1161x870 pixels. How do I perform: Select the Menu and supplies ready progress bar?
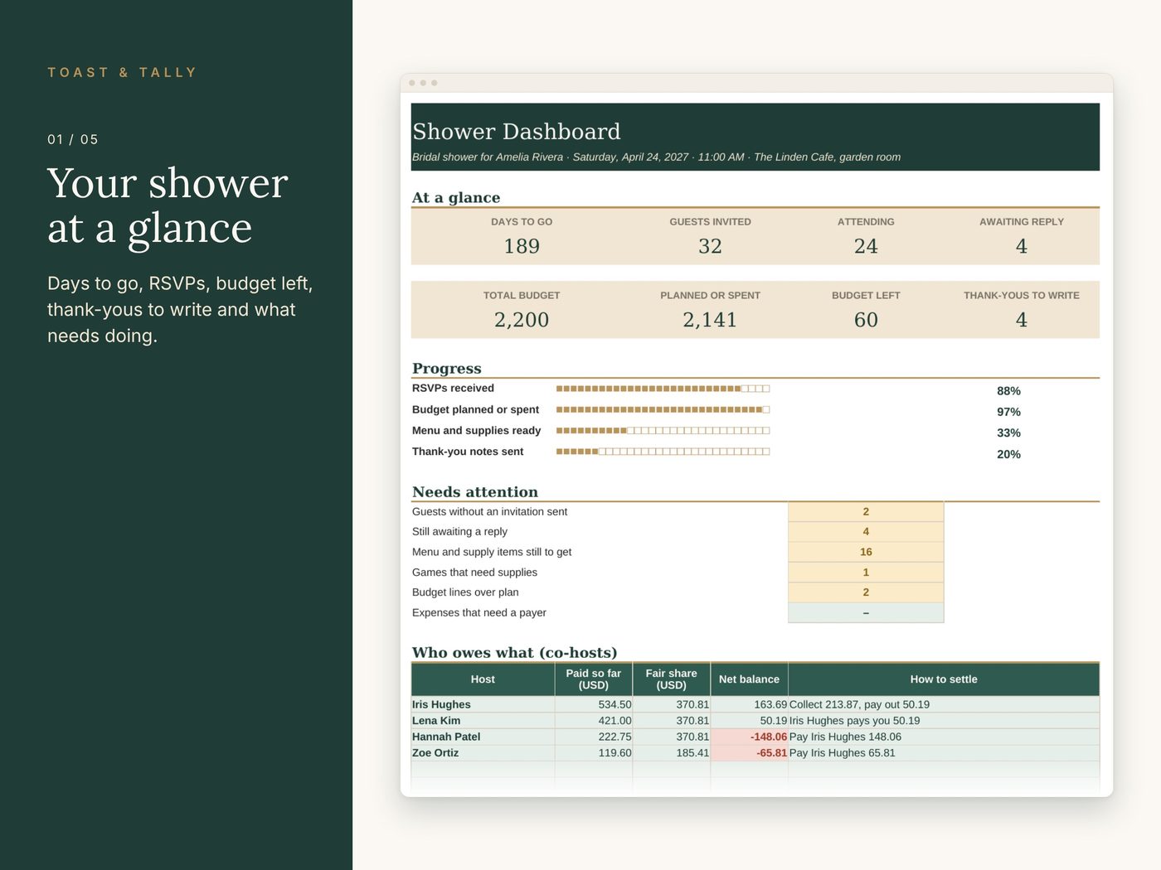click(663, 431)
